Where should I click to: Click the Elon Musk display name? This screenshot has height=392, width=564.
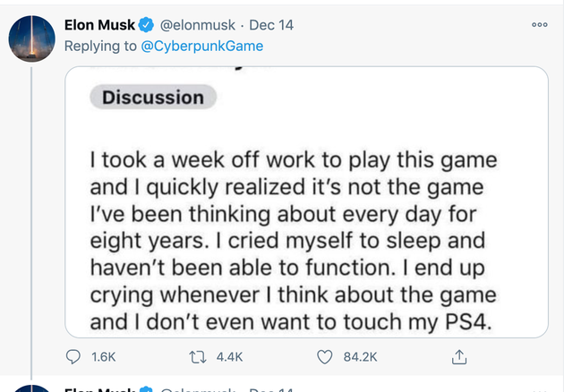100,25
